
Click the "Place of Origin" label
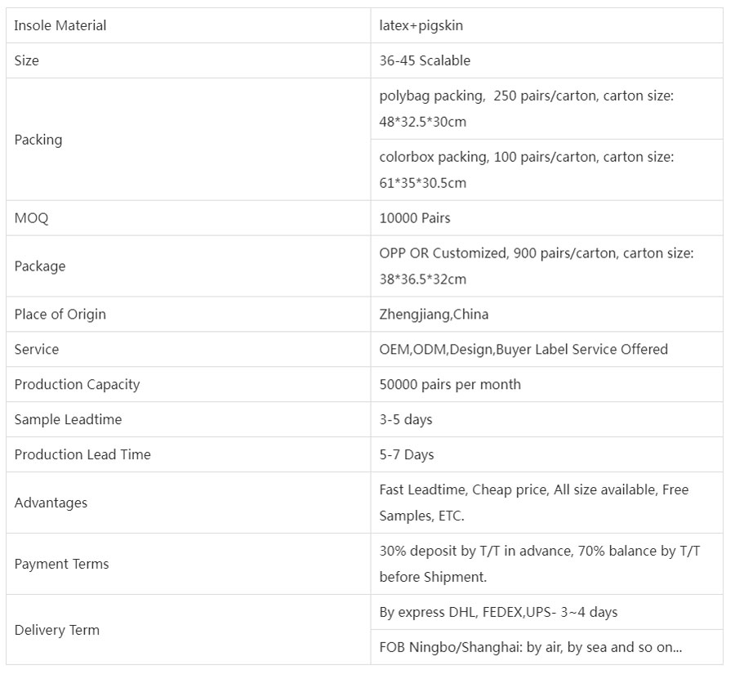(60, 314)
